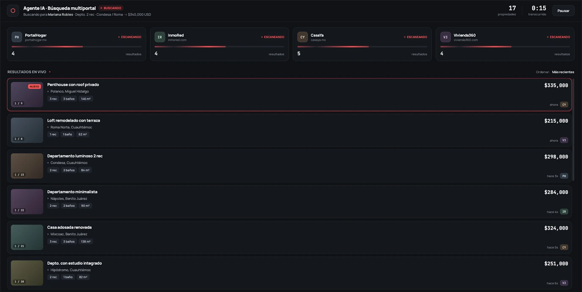
Task: Click the $335,000 price
Action: click(556, 85)
